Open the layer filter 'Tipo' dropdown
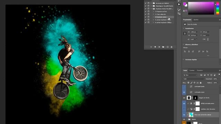The width and height of the screenshot is (221, 124). coord(190,75)
